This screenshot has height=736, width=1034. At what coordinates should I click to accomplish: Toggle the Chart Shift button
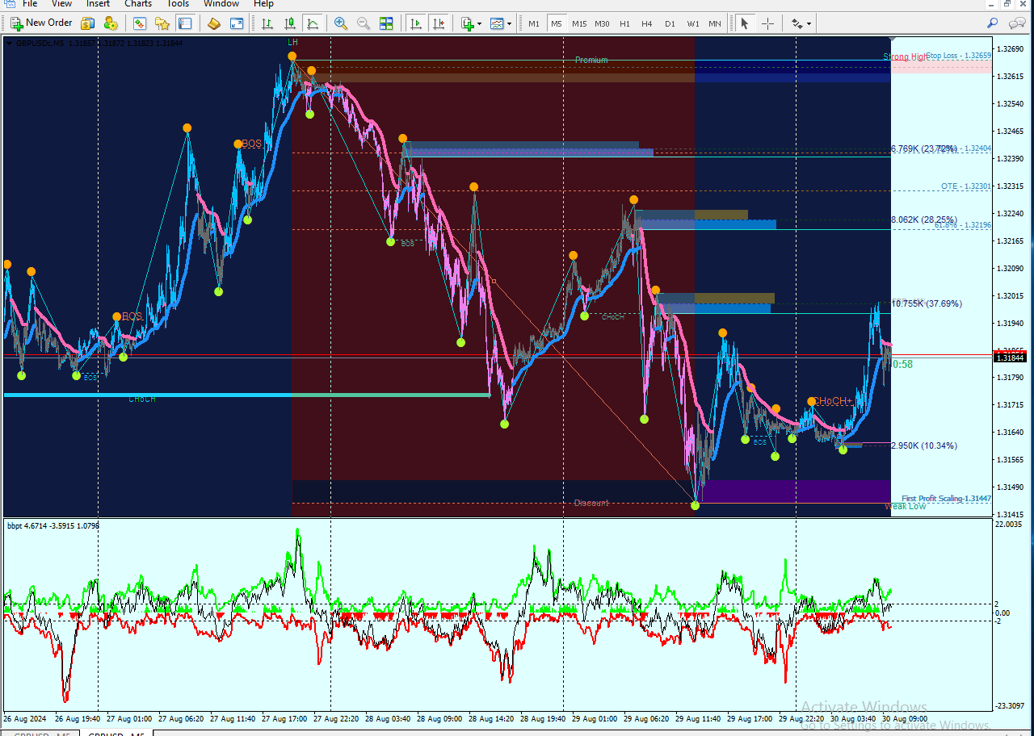coord(438,23)
